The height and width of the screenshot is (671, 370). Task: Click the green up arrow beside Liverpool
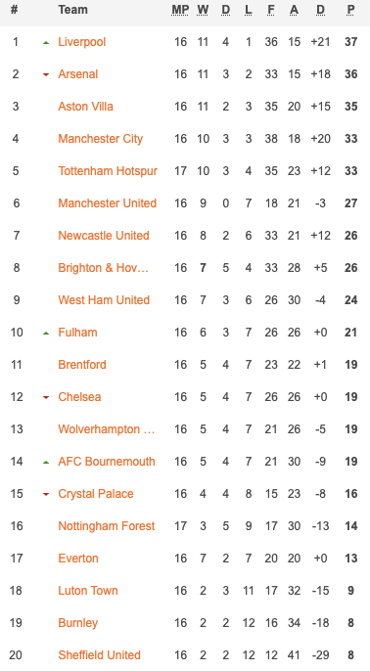pyautogui.click(x=46, y=42)
